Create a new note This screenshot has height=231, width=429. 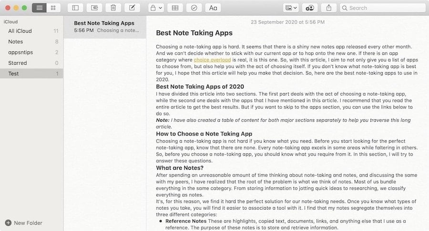coord(132,8)
